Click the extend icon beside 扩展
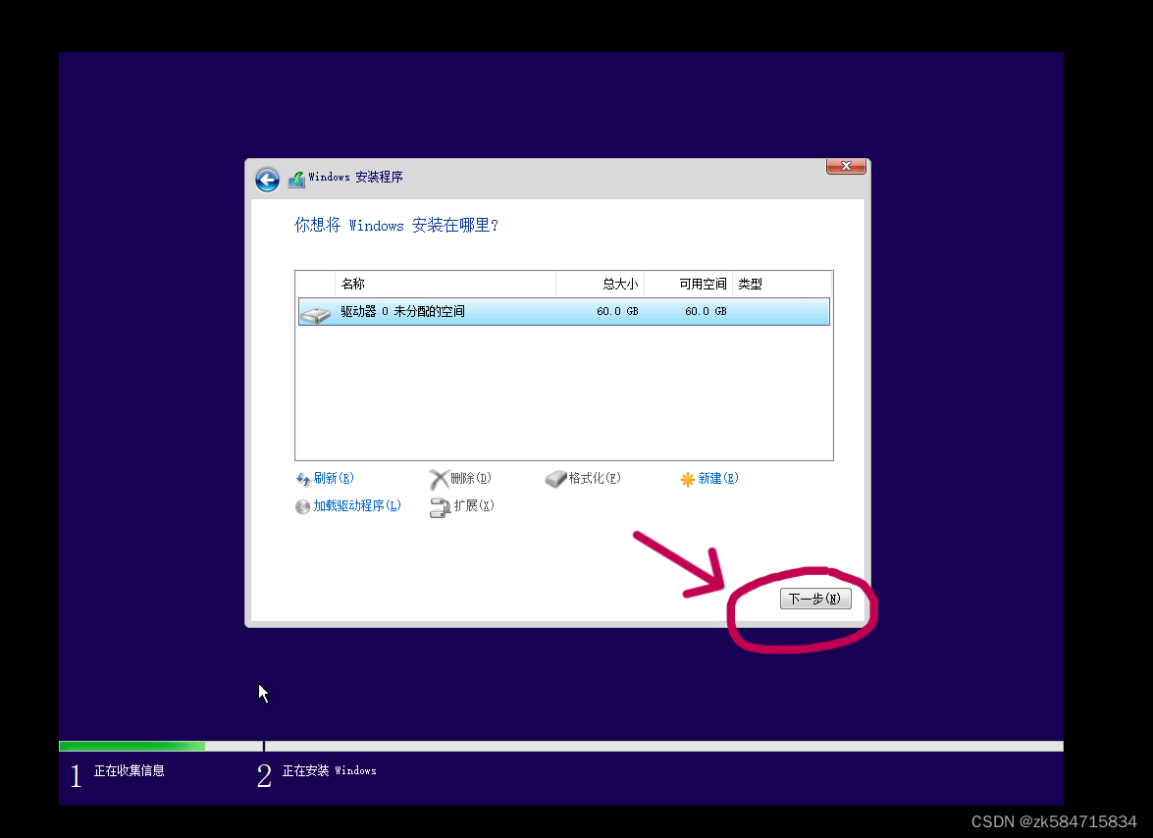This screenshot has height=838, width=1153. (x=440, y=507)
